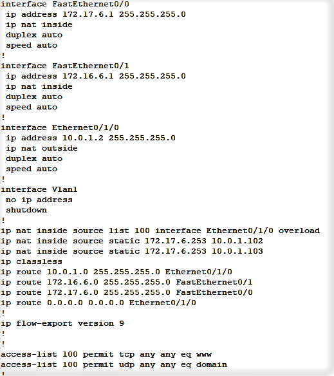Viewport: 334px width, 376px height.
Task: Click route 10.0.1.0 via Ethernet0/1/0
Action: click(116, 272)
